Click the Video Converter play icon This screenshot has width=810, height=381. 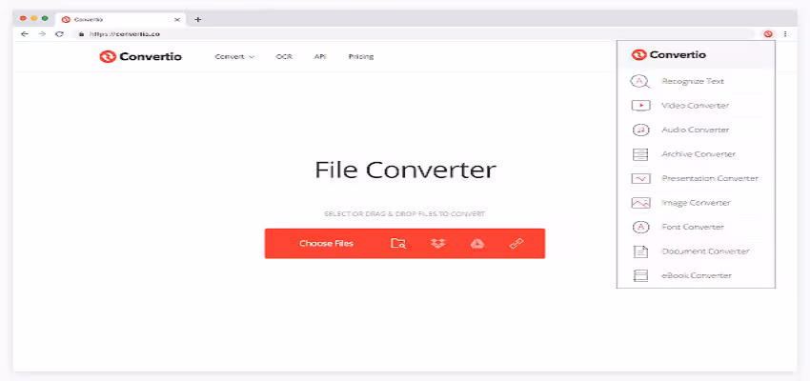(x=640, y=106)
